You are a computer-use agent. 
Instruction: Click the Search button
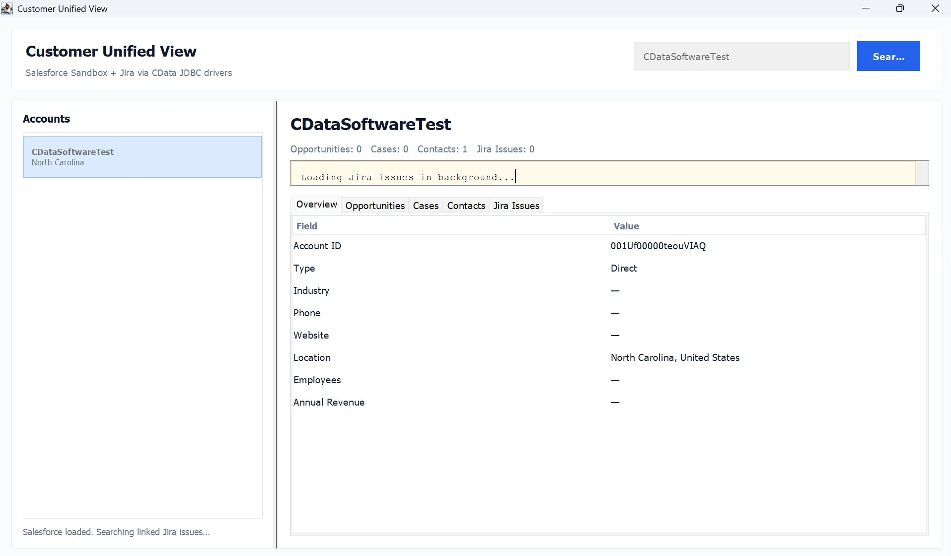point(888,56)
